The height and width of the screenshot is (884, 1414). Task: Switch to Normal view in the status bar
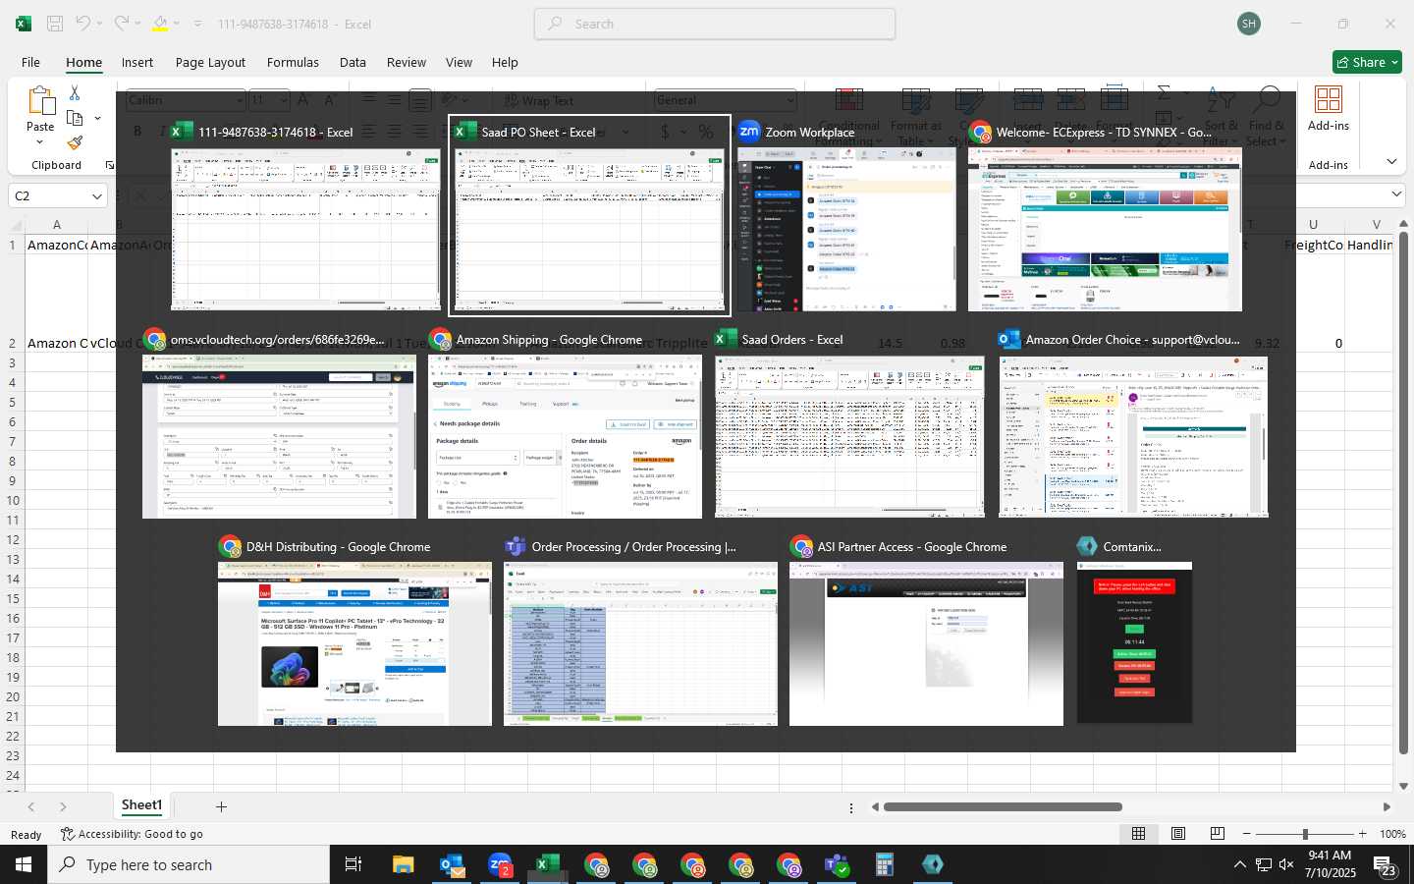click(x=1138, y=834)
